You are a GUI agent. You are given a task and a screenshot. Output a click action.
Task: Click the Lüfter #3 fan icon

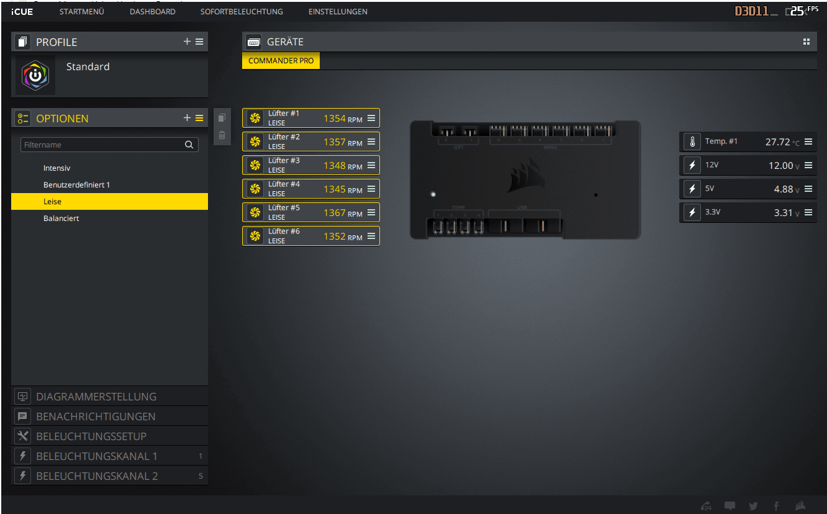pos(255,165)
